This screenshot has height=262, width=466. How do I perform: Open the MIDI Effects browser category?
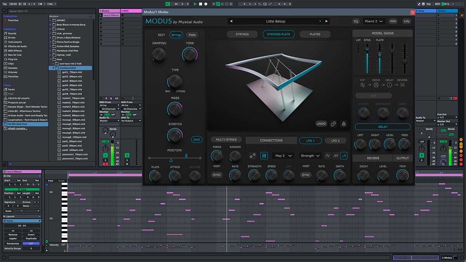click(x=15, y=50)
